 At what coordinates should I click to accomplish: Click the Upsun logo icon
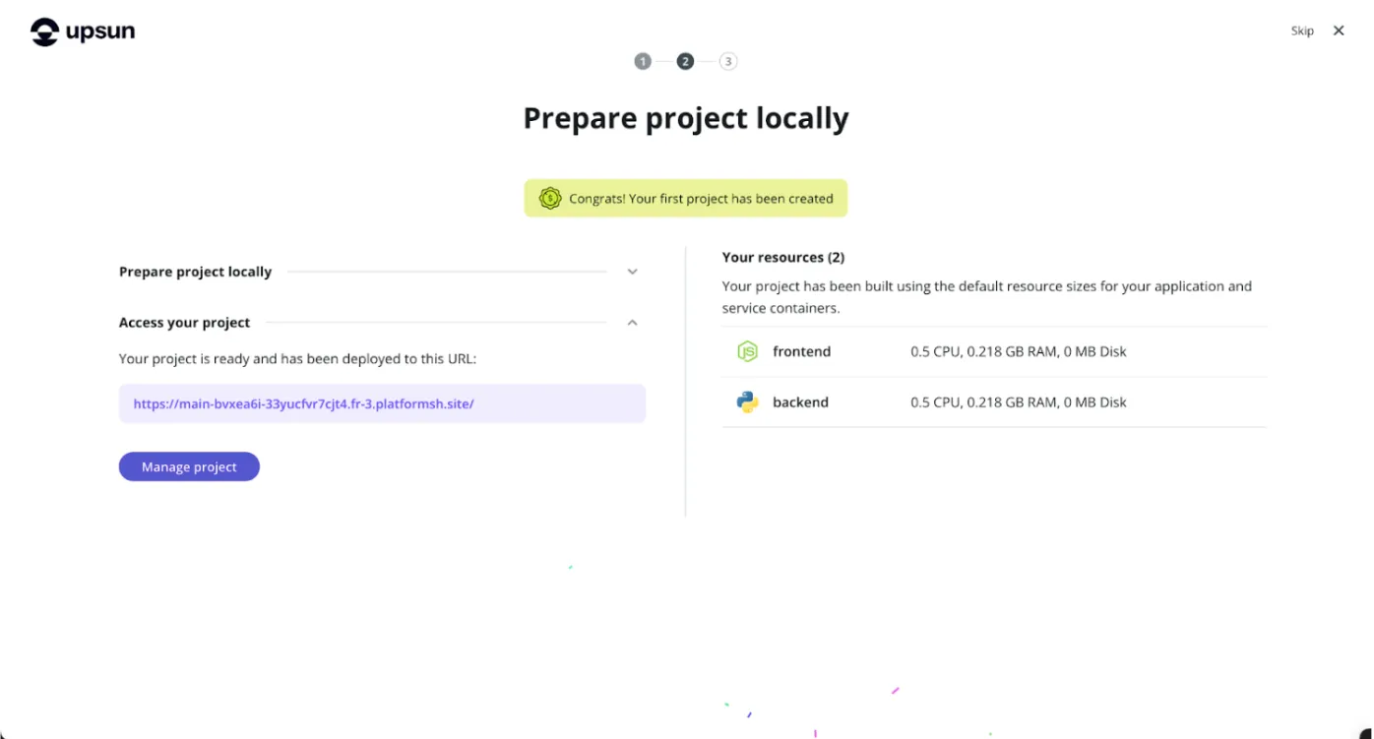coord(45,32)
